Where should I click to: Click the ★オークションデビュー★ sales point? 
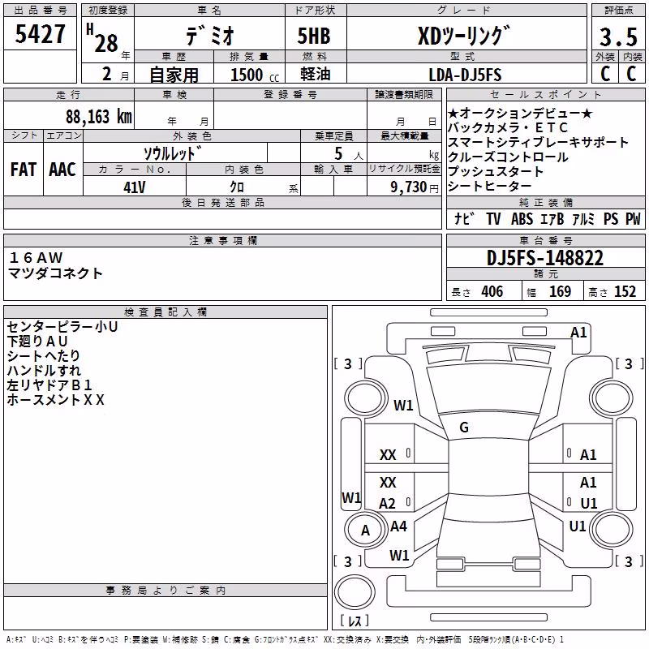[x=520, y=113]
